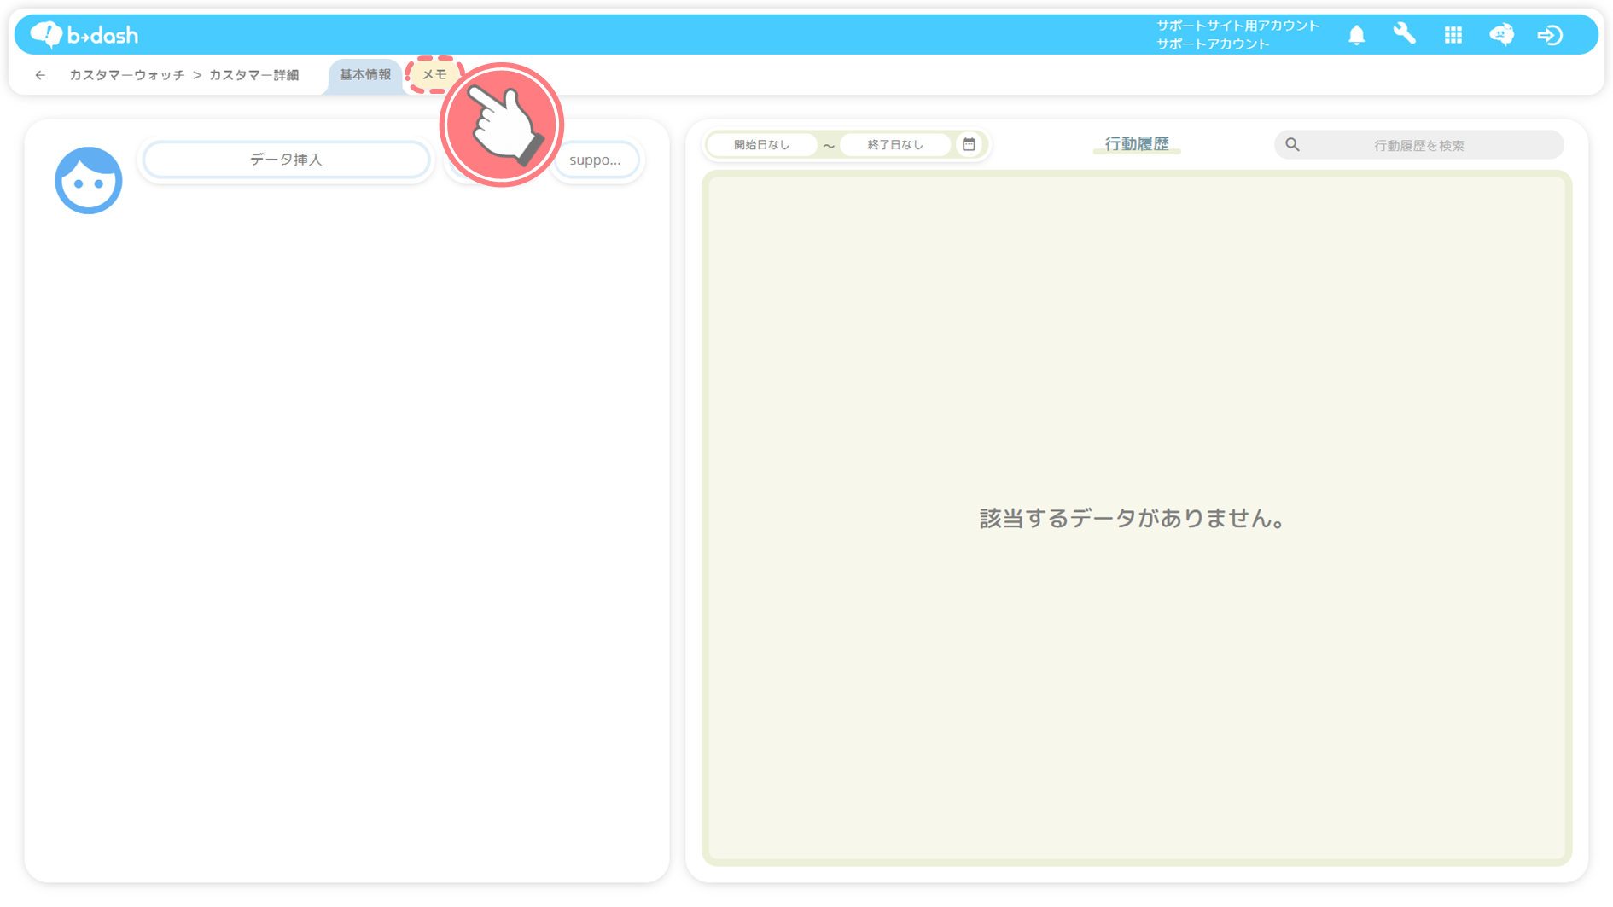
Task: Click the b→dash logo
Action: (84, 35)
